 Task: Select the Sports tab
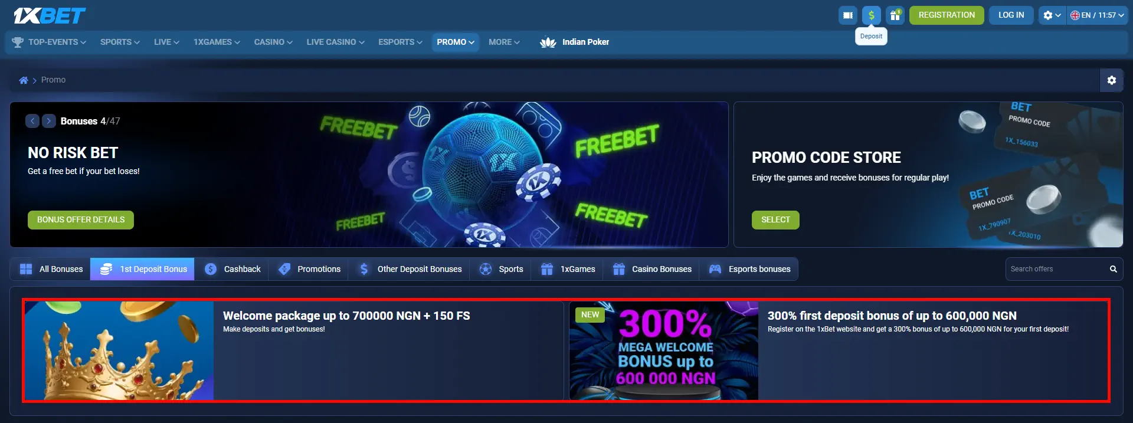click(500, 269)
